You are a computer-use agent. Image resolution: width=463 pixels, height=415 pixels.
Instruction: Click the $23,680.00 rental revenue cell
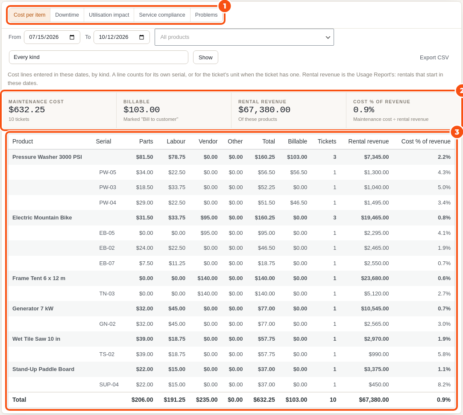click(x=375, y=278)
